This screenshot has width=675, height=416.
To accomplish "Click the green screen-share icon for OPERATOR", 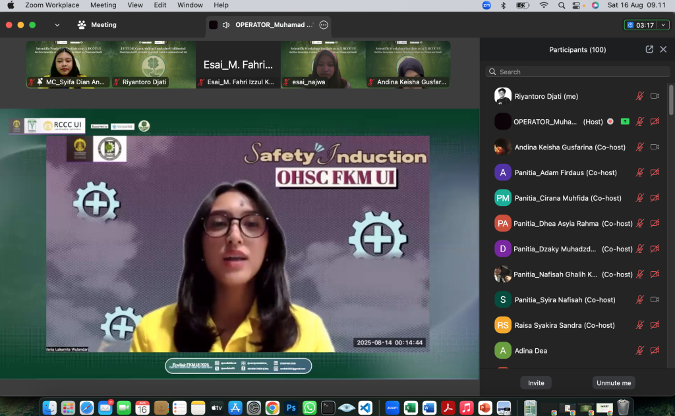I will [624, 122].
